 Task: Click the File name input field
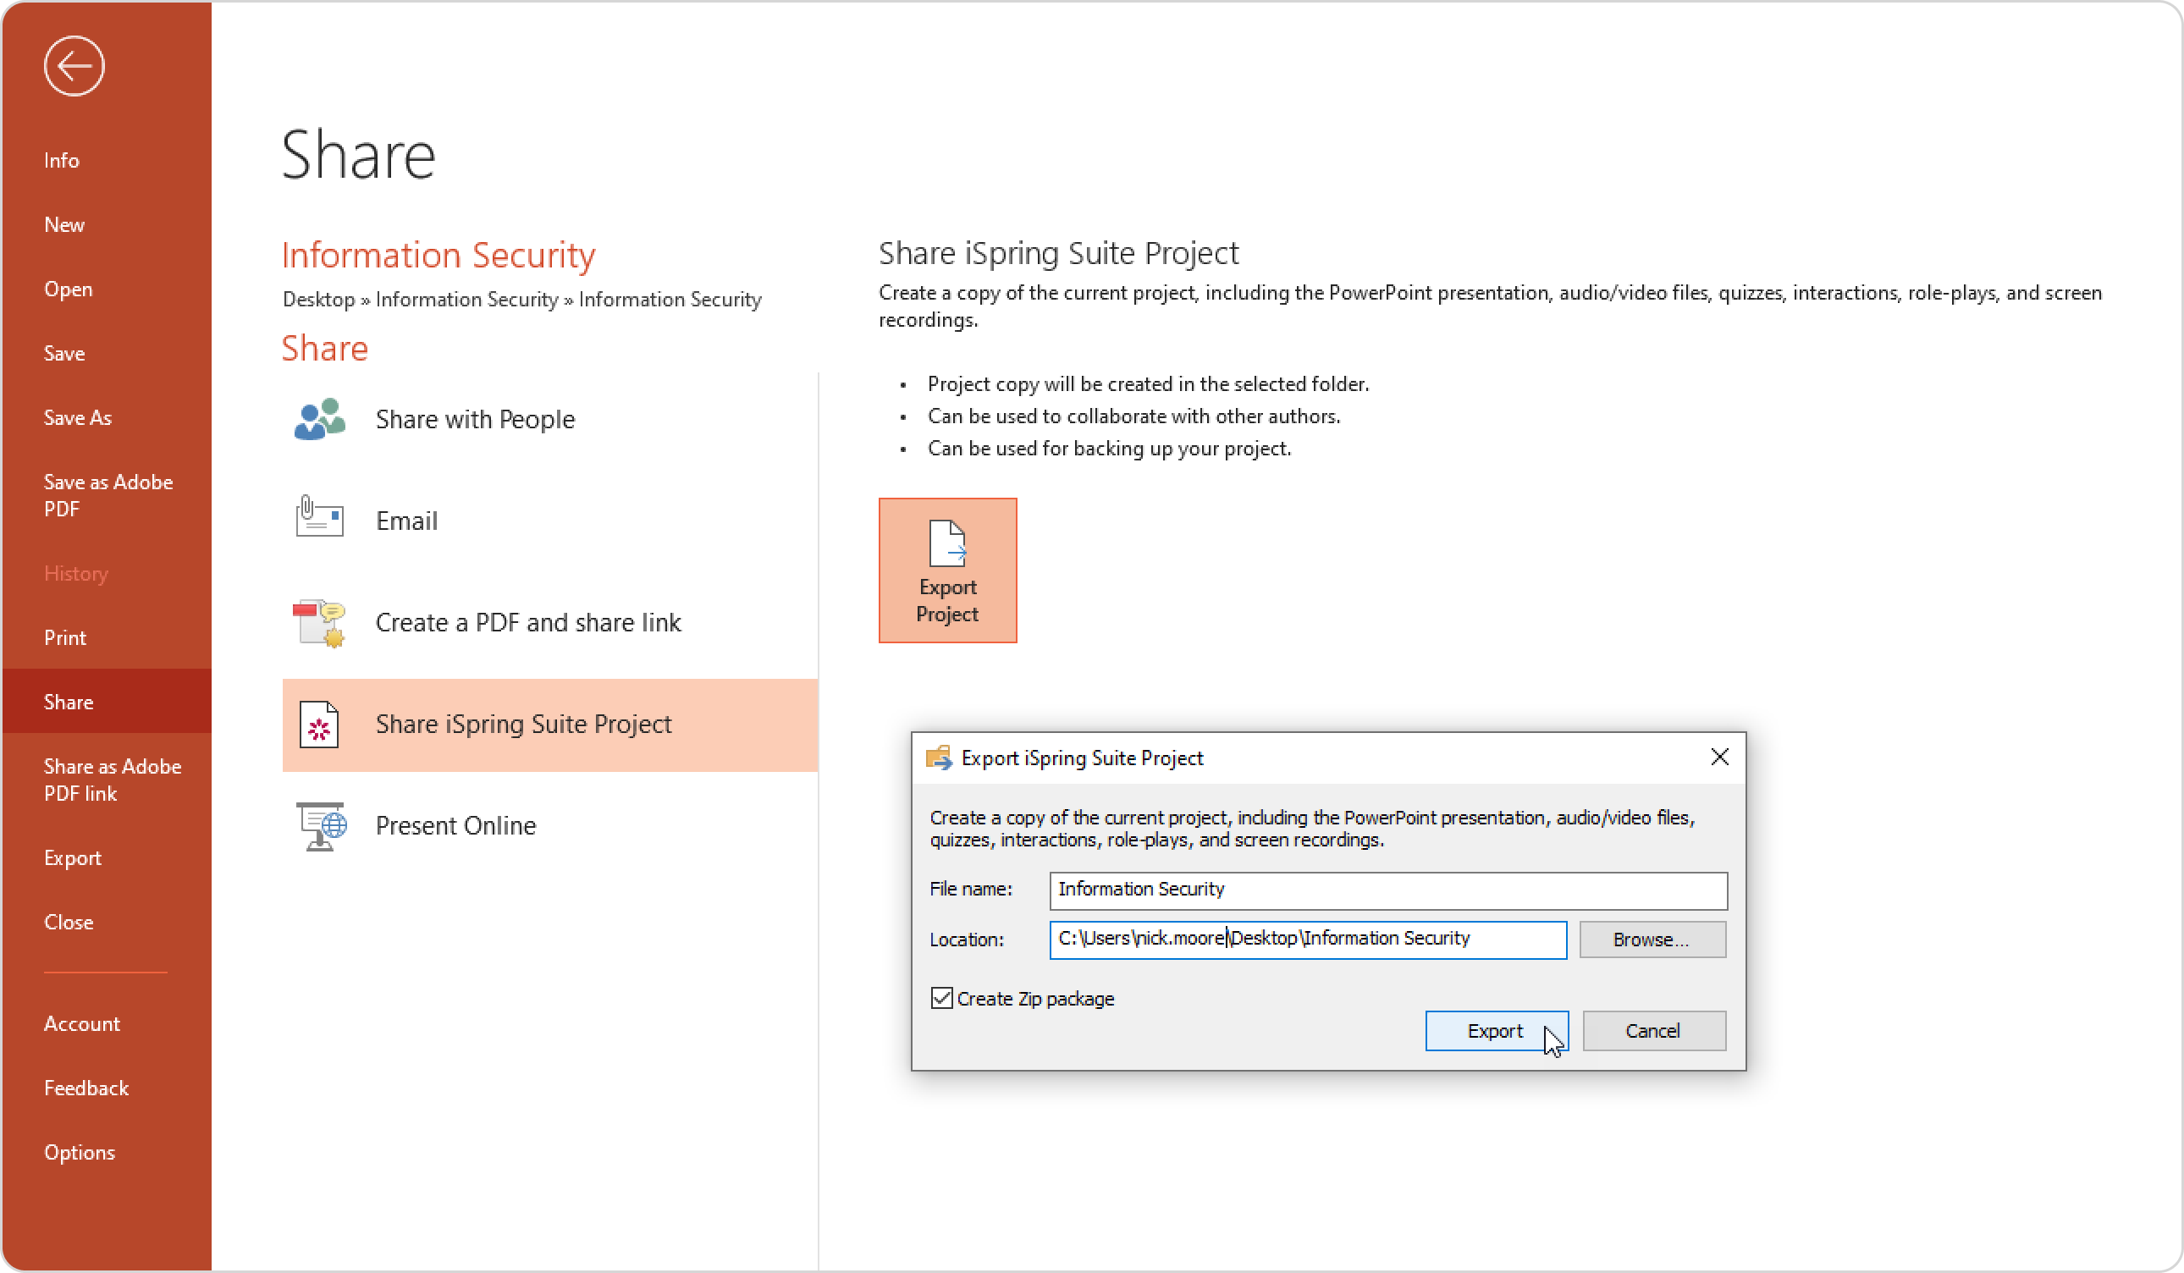1387,890
